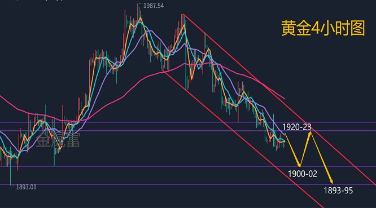Select the lowest purple horizontal line near 1893
The height and width of the screenshot is (208, 376).
188,184
